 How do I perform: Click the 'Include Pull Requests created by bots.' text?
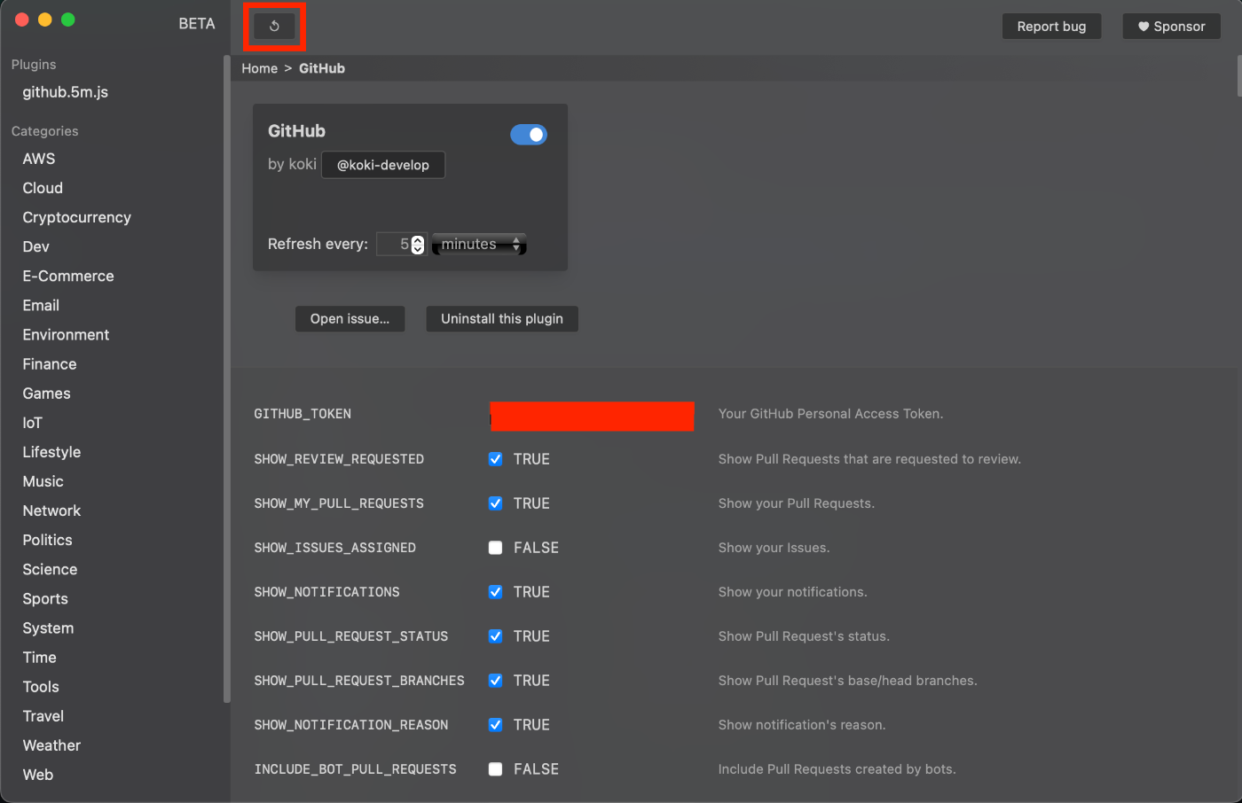click(837, 769)
